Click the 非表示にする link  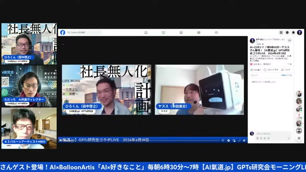click(286, 75)
